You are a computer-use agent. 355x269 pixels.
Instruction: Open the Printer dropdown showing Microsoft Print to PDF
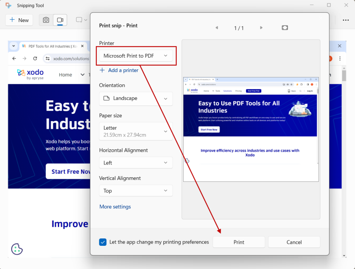tap(136, 56)
